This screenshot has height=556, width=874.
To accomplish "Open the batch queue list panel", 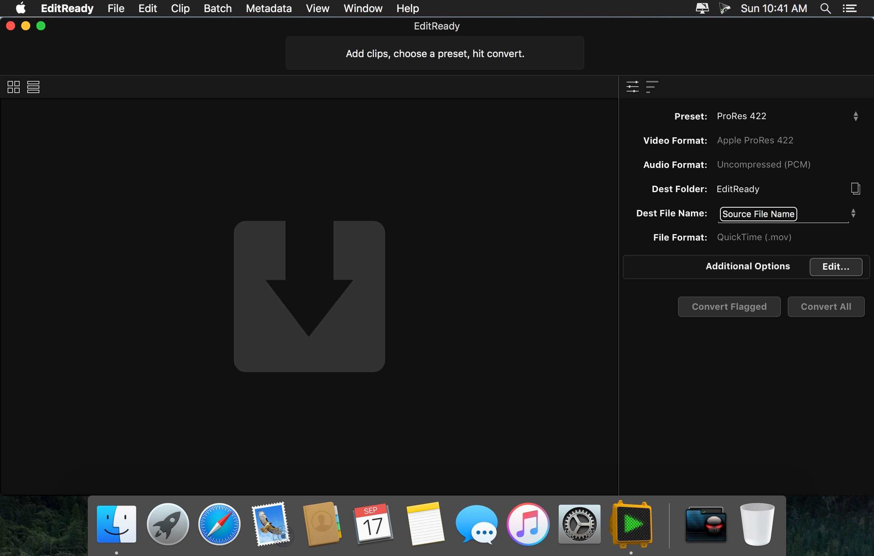I will pos(652,87).
